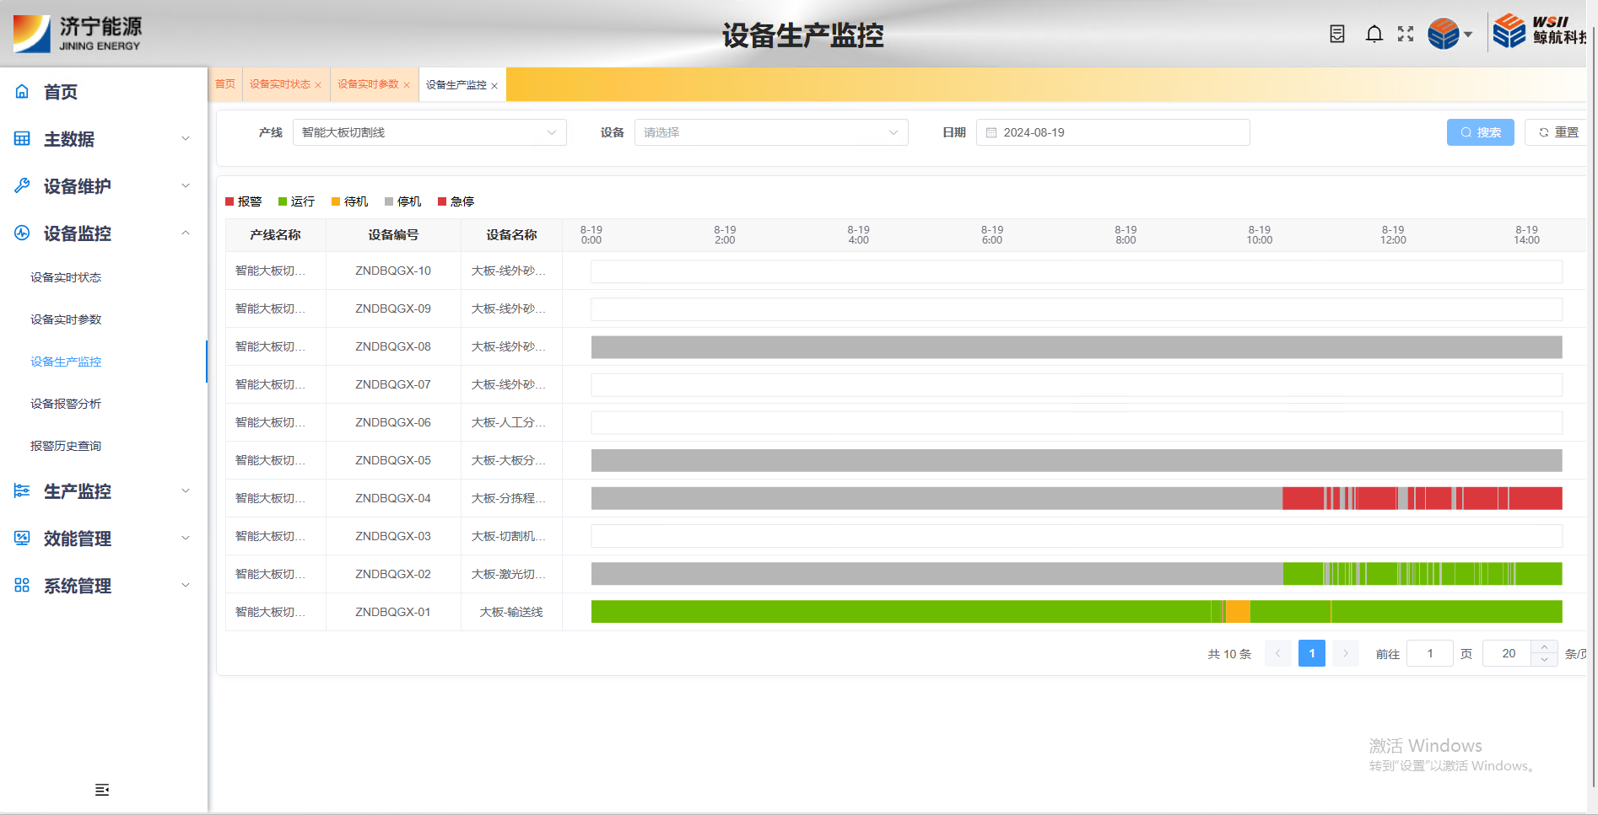Click the 设备编号 column header
1598x815 pixels.
(393, 235)
